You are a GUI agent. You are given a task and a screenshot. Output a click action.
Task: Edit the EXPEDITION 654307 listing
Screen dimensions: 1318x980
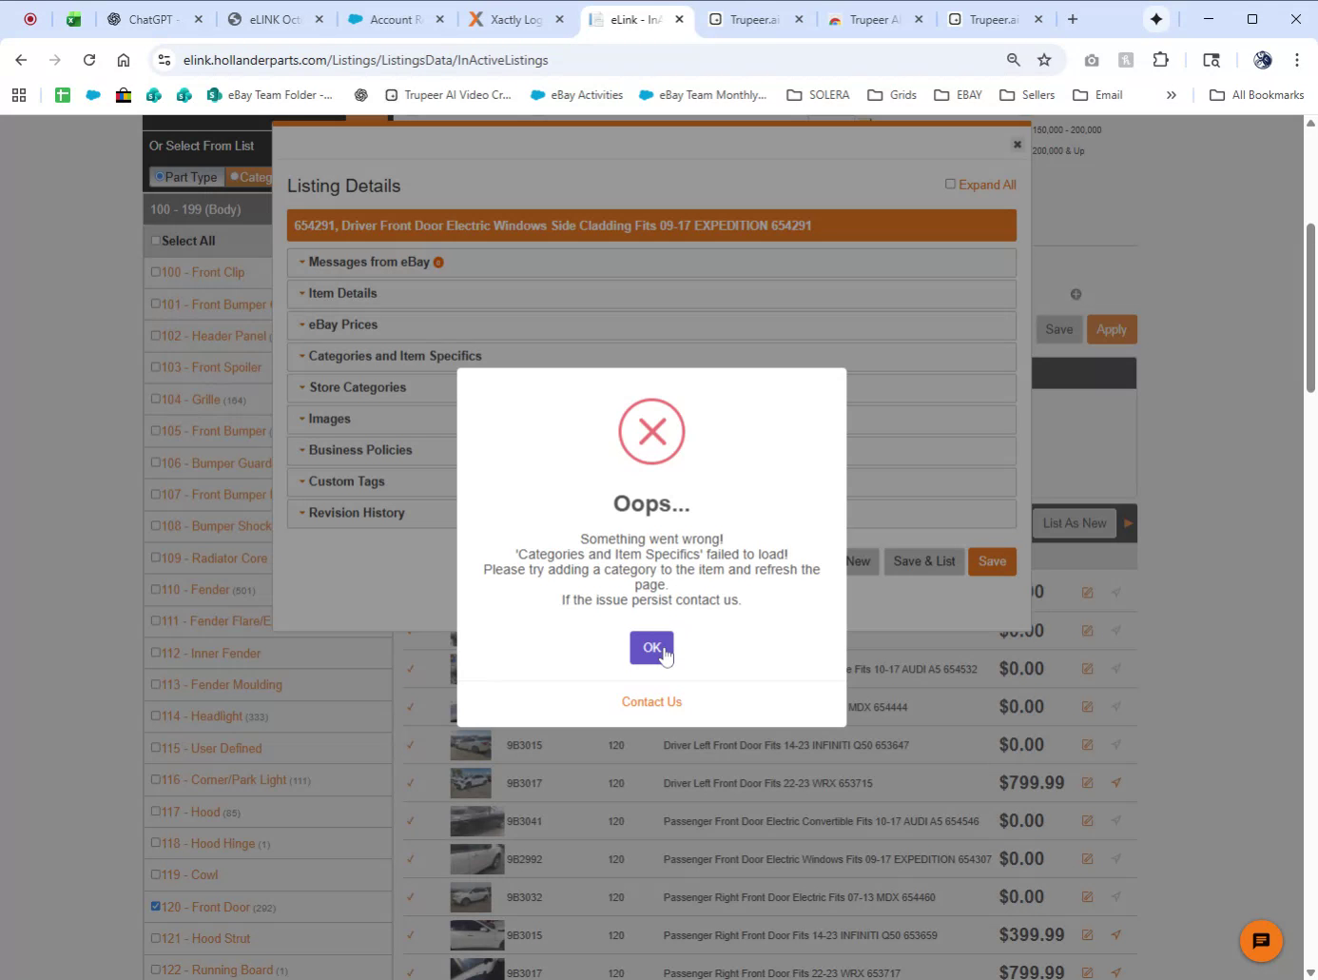point(1087,859)
